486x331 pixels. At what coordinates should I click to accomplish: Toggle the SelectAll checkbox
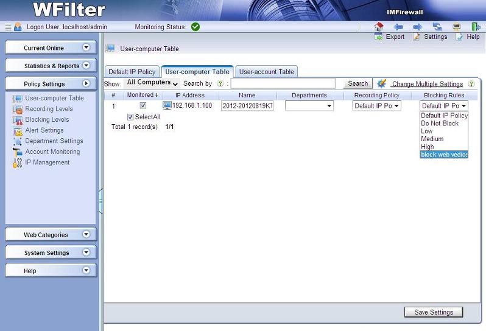coord(130,117)
